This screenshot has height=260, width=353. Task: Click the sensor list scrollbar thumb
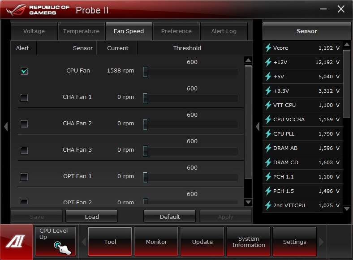pos(347,84)
